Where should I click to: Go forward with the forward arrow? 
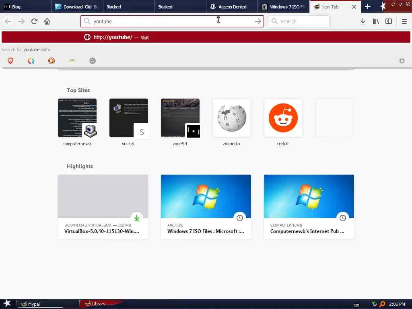point(21,21)
